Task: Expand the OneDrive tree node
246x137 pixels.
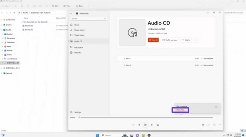Action: tap(2, 25)
